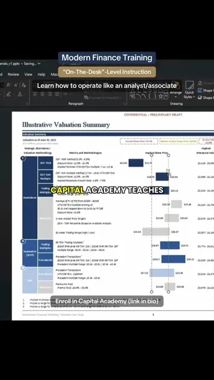Select navy bar for DCF PGR method
The height and width of the screenshot is (380, 214).
click(136, 163)
